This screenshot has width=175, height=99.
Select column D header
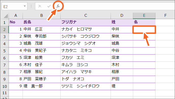pyautogui.click(x=122, y=15)
